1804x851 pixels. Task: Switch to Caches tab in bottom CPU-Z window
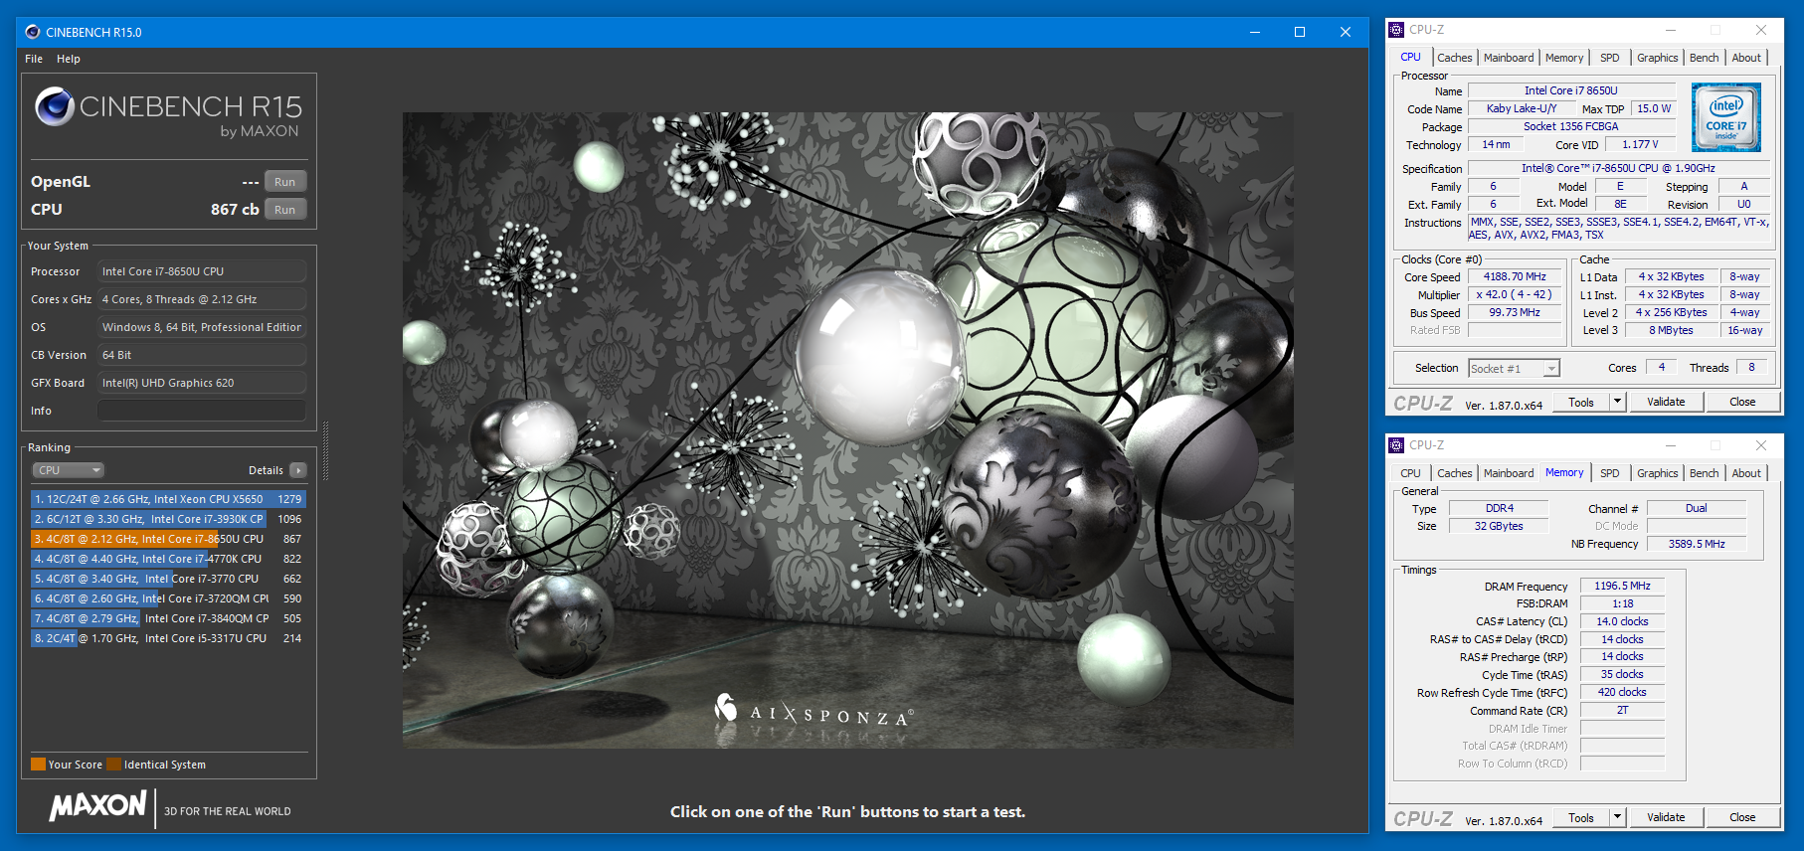[1454, 473]
